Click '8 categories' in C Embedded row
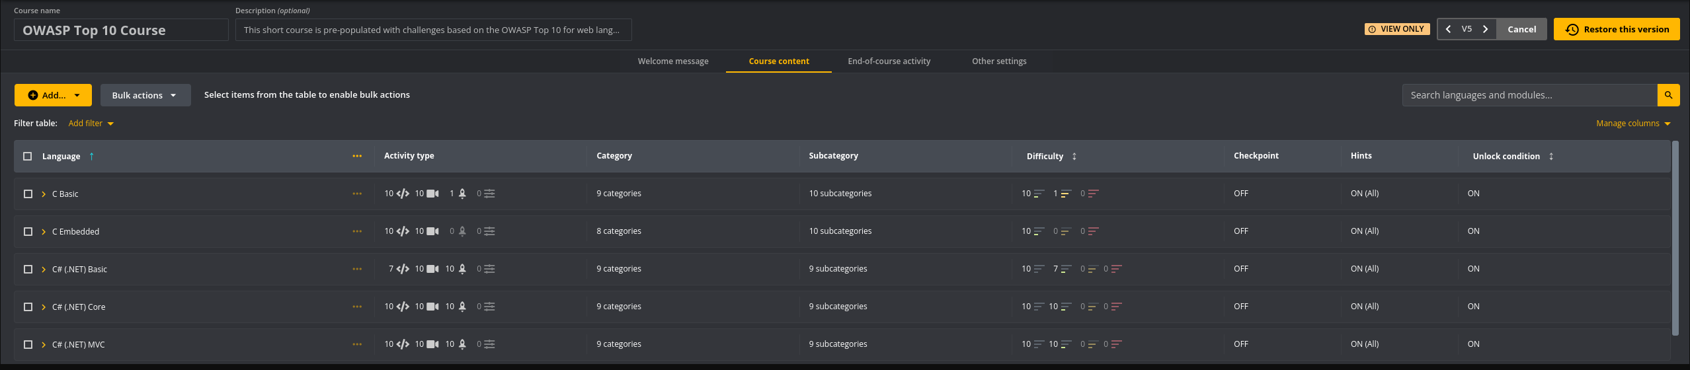This screenshot has height=370, width=1690. [619, 231]
